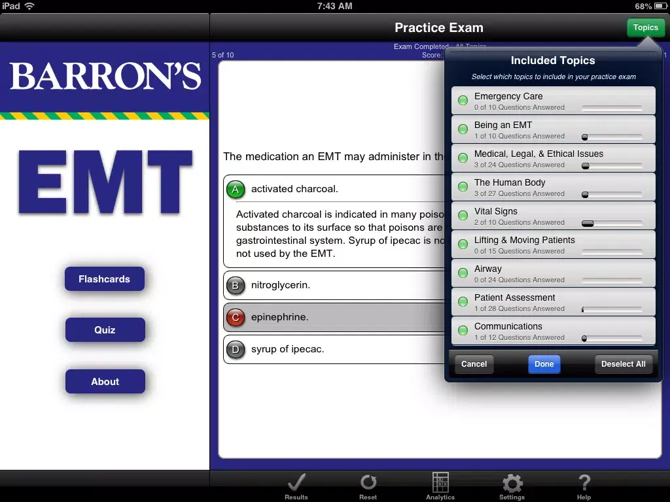Image resolution: width=670 pixels, height=502 pixels.
Task: Click Communications progress bar
Action: tap(612, 338)
